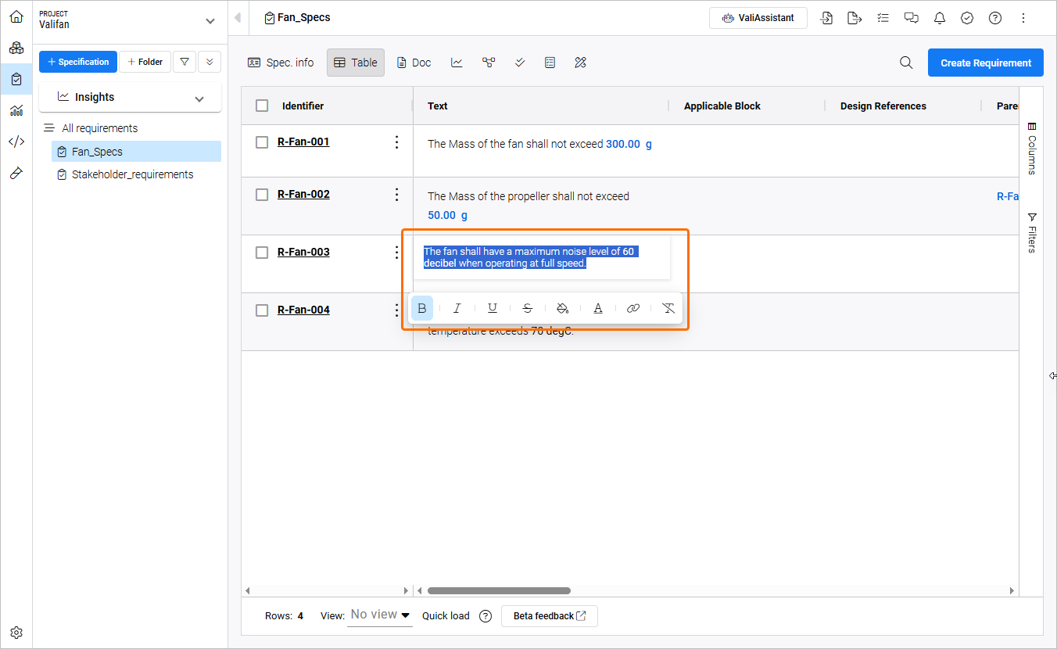Apply strikethrough to selected text

tap(528, 308)
